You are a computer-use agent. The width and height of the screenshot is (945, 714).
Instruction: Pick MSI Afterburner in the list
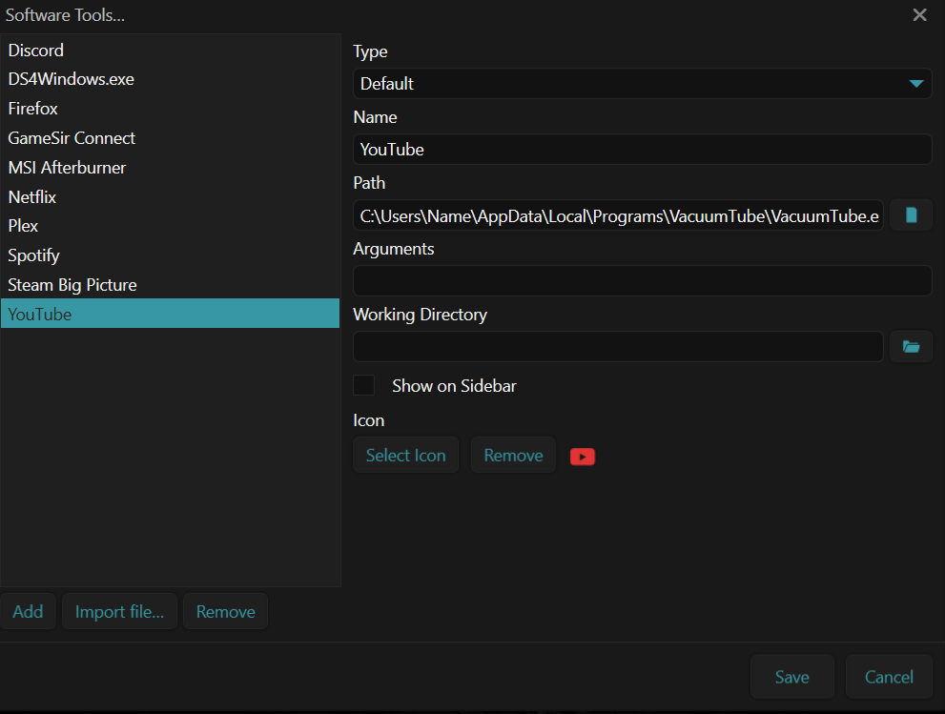(x=170, y=168)
